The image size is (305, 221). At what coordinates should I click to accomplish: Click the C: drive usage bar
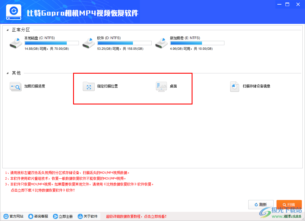pos(52,43)
